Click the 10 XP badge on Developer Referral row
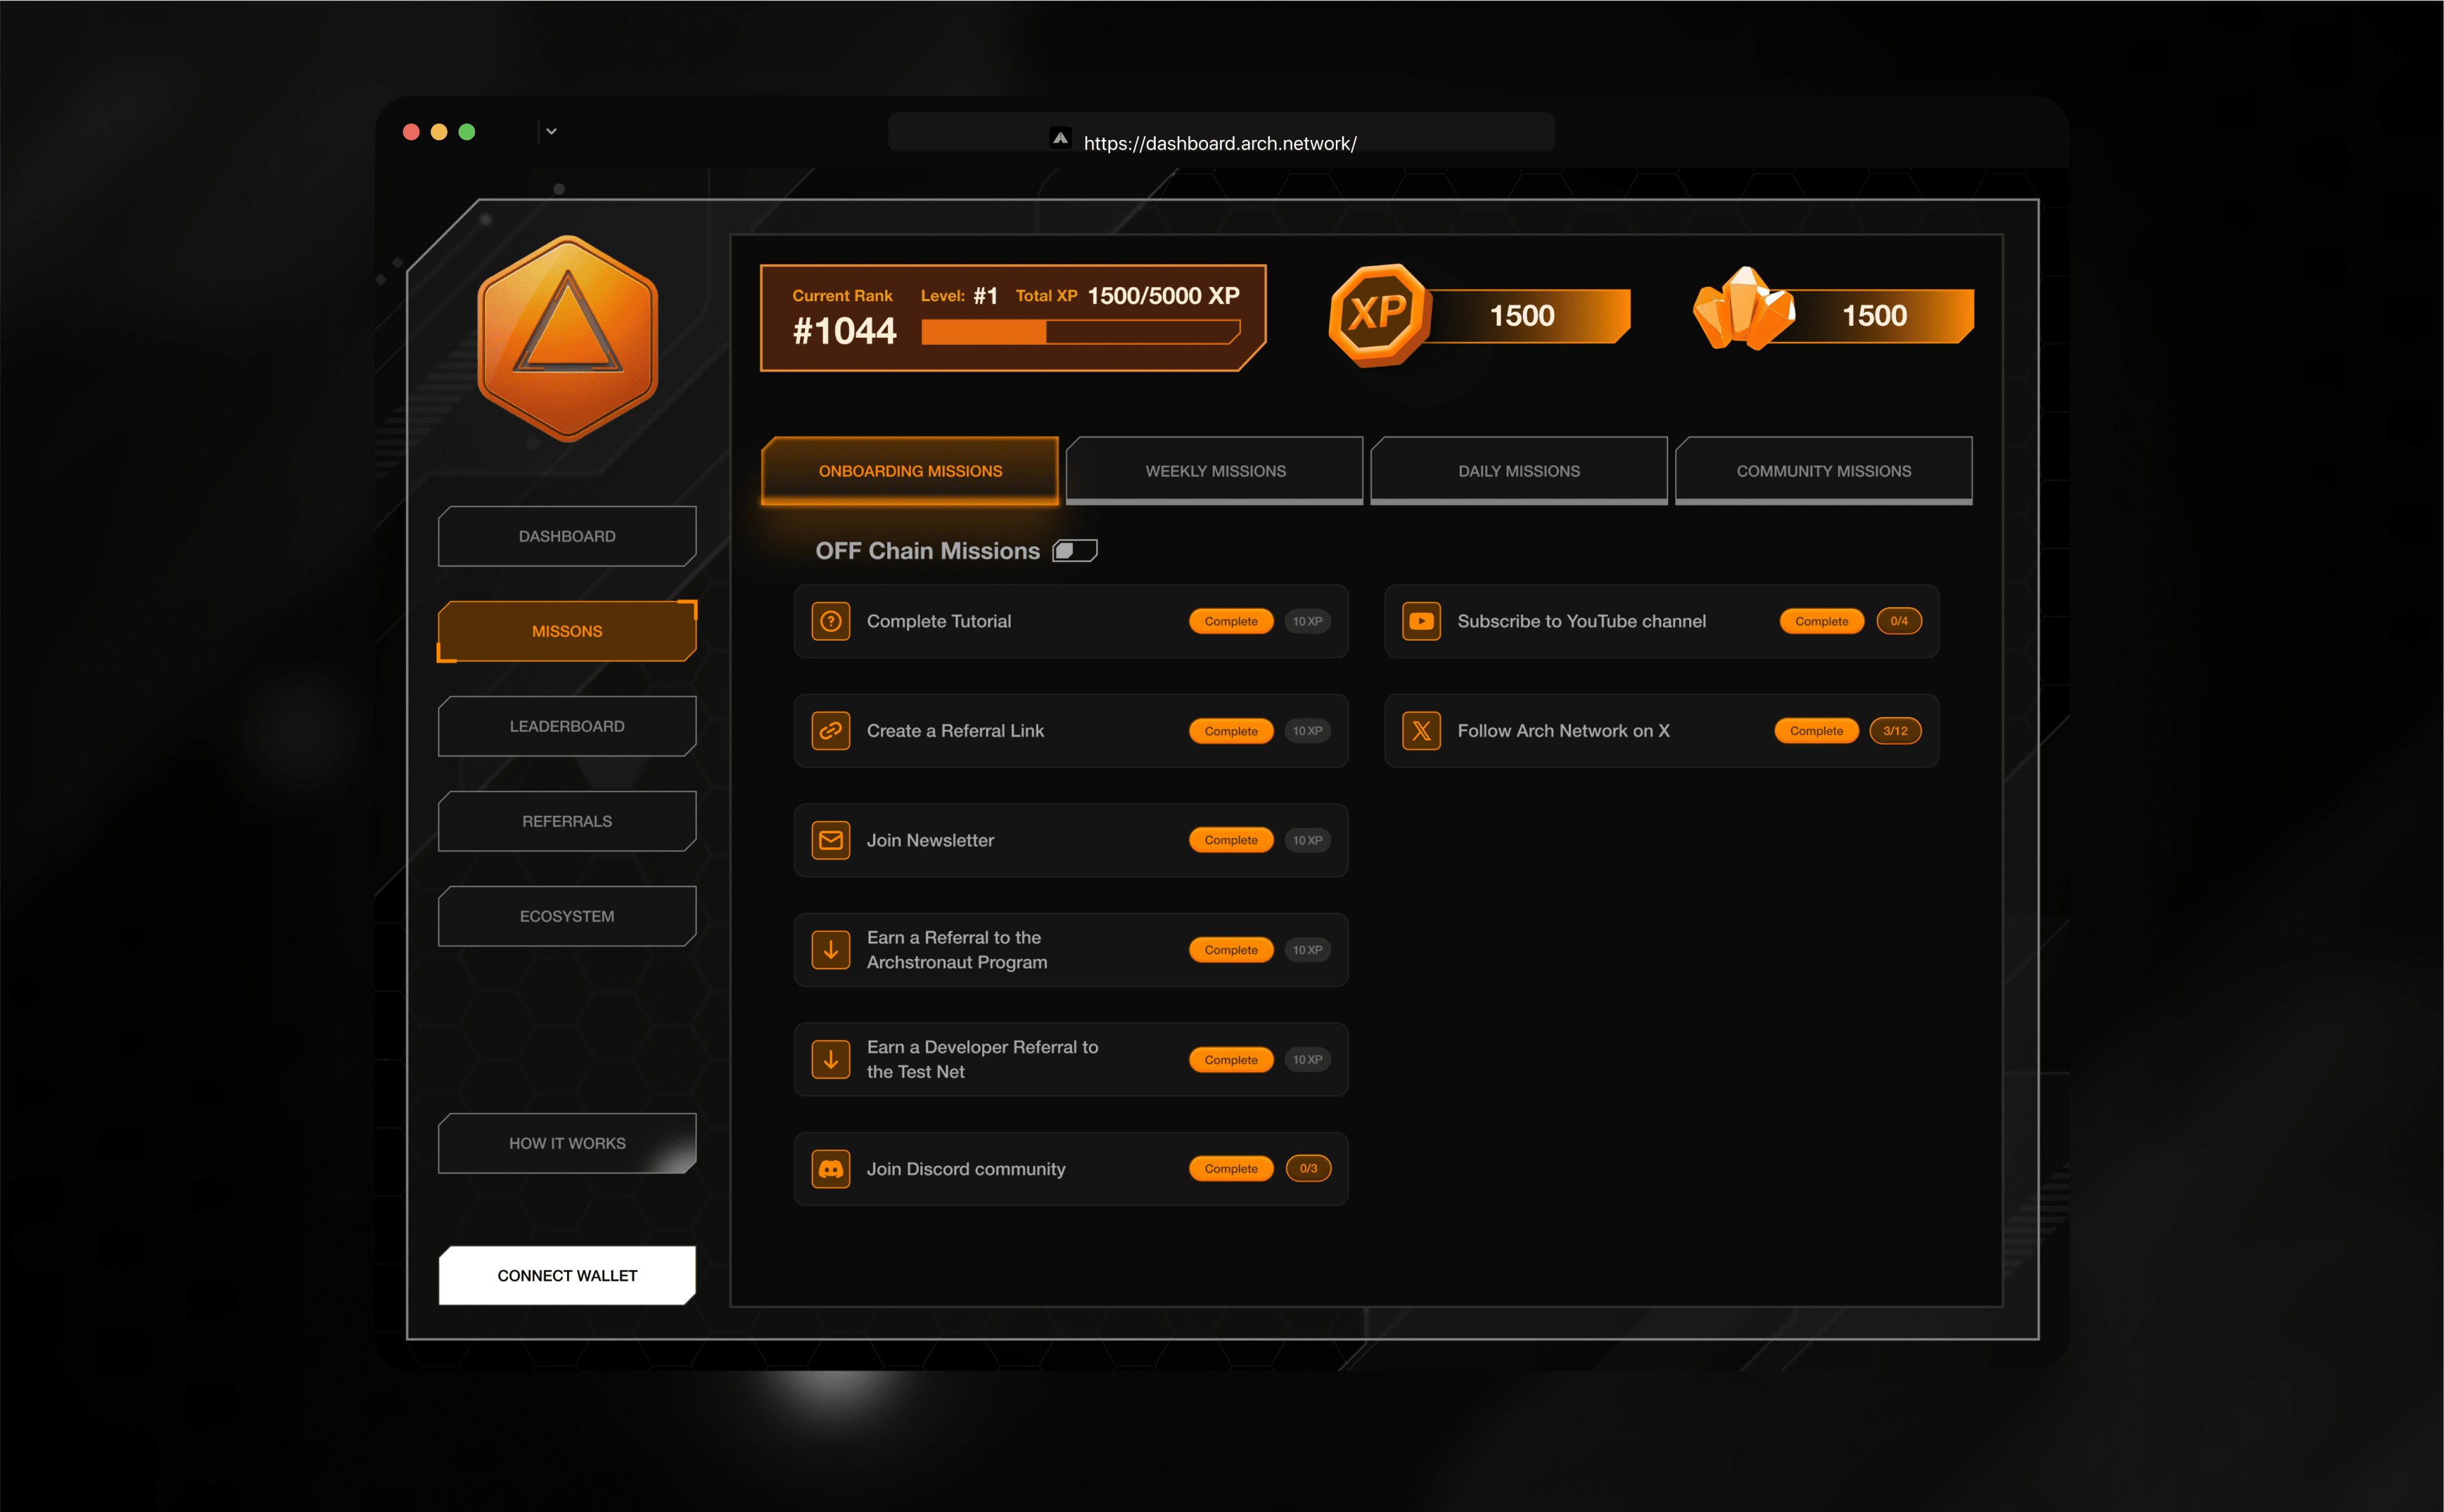The image size is (2444, 1512). pos(1307,1059)
